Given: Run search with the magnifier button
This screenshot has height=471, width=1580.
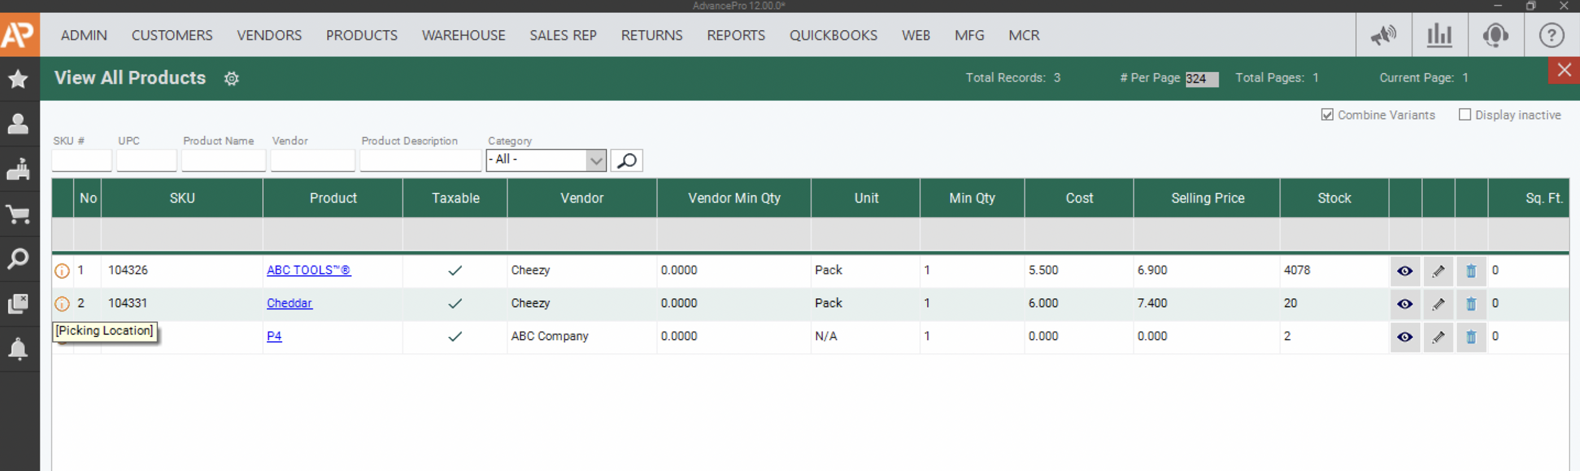Looking at the screenshot, I should click(626, 161).
